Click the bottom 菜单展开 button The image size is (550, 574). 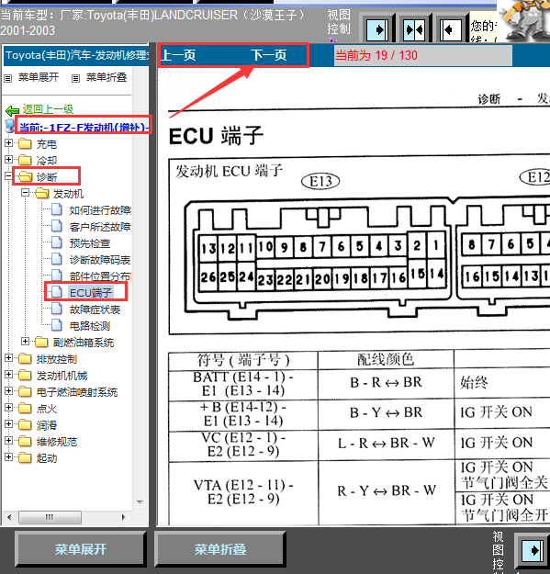pos(81,549)
